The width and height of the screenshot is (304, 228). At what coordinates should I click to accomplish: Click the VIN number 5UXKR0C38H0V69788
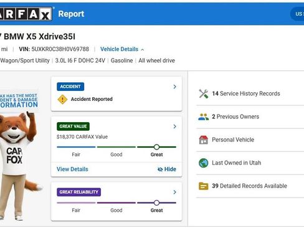(60, 49)
